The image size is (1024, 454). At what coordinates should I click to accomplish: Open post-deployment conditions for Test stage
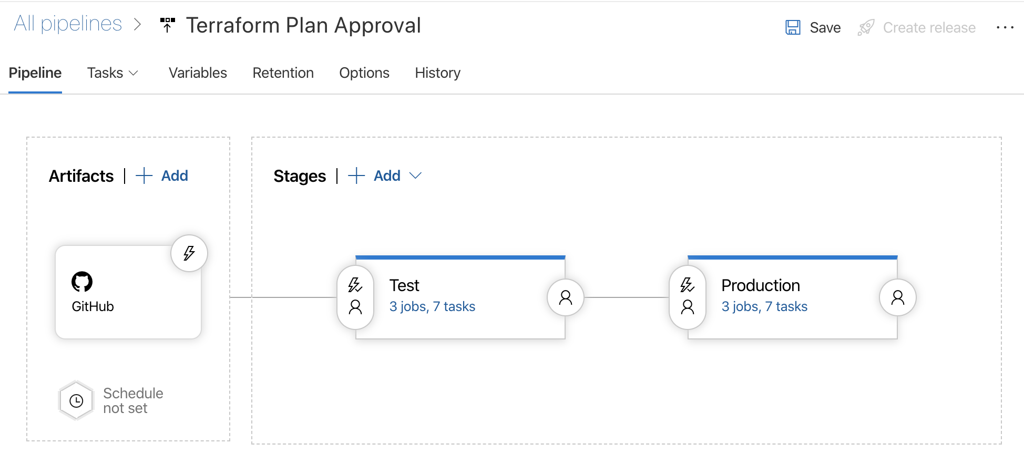pyautogui.click(x=566, y=297)
